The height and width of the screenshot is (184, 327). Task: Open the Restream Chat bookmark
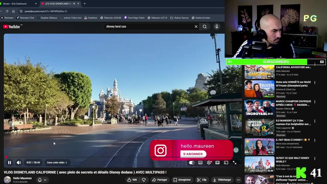click(x=25, y=18)
